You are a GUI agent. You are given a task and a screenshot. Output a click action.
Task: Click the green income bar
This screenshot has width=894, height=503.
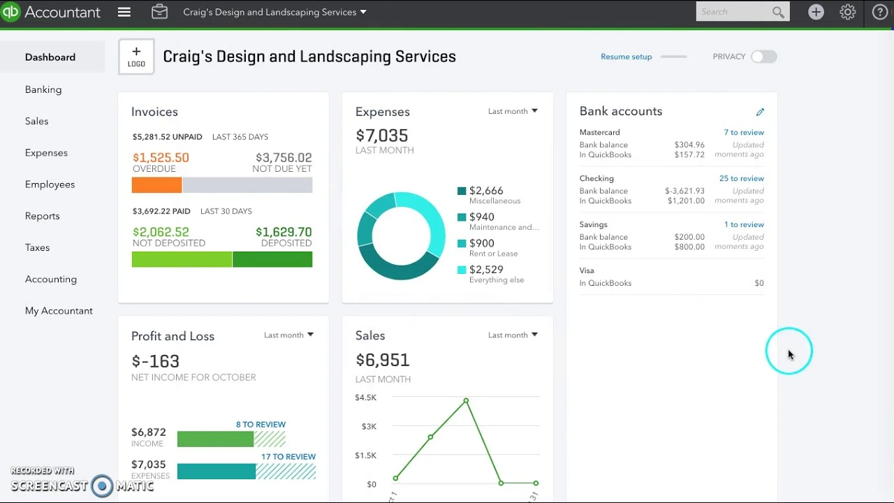[x=215, y=439]
